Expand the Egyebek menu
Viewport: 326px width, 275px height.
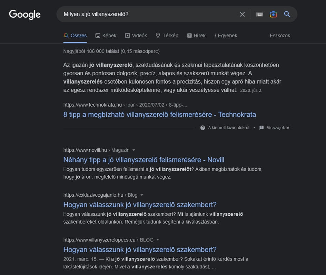[x=226, y=36]
